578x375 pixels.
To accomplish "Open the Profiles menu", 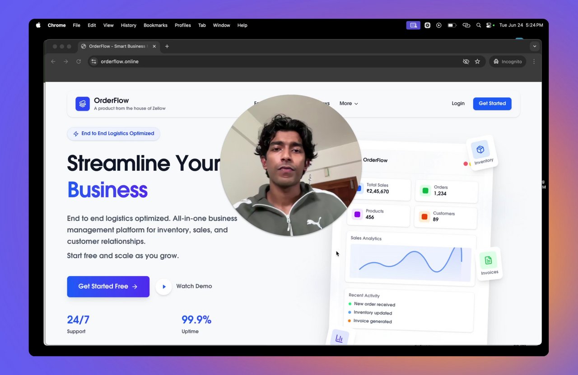I will pos(183,25).
